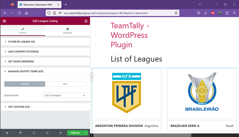Collapse the Elementor side panel
Image resolution: width=239 pixels, height=137 pixels.
(x=92, y=77)
